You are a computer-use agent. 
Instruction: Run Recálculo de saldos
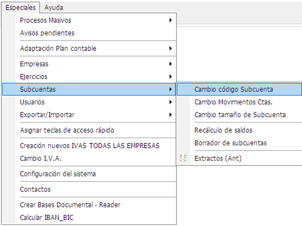(239, 130)
